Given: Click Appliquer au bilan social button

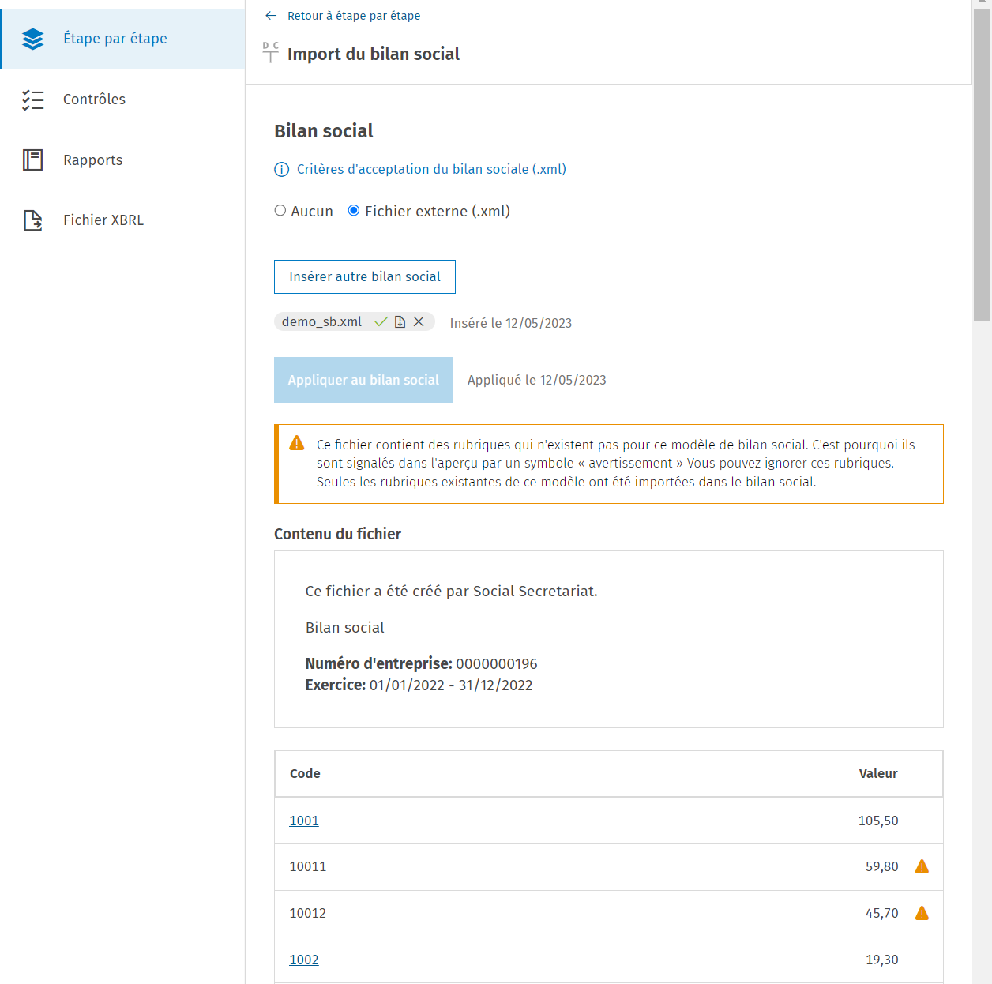Looking at the screenshot, I should pyautogui.click(x=363, y=380).
